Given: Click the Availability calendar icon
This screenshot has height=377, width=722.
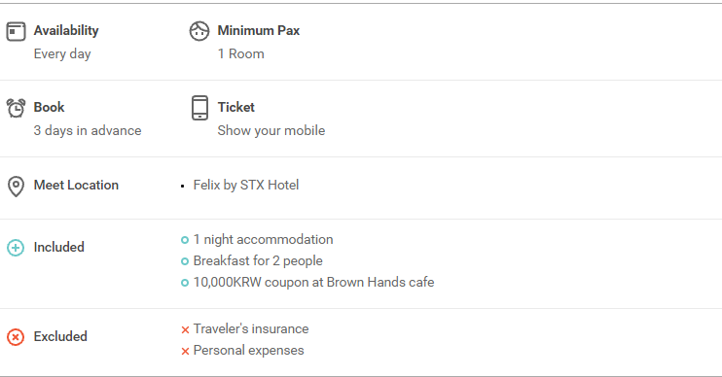Looking at the screenshot, I should pos(16,32).
